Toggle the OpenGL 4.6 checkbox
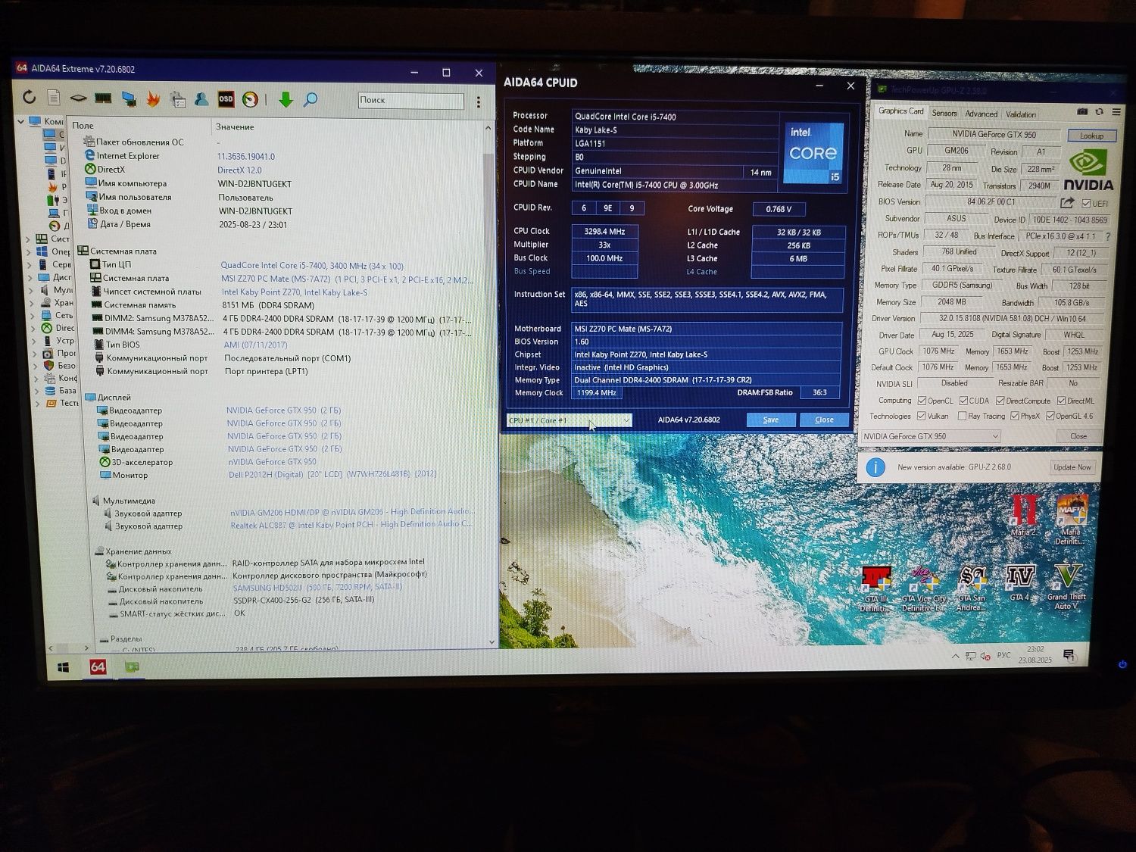Image resolution: width=1136 pixels, height=852 pixels. coord(1050,416)
